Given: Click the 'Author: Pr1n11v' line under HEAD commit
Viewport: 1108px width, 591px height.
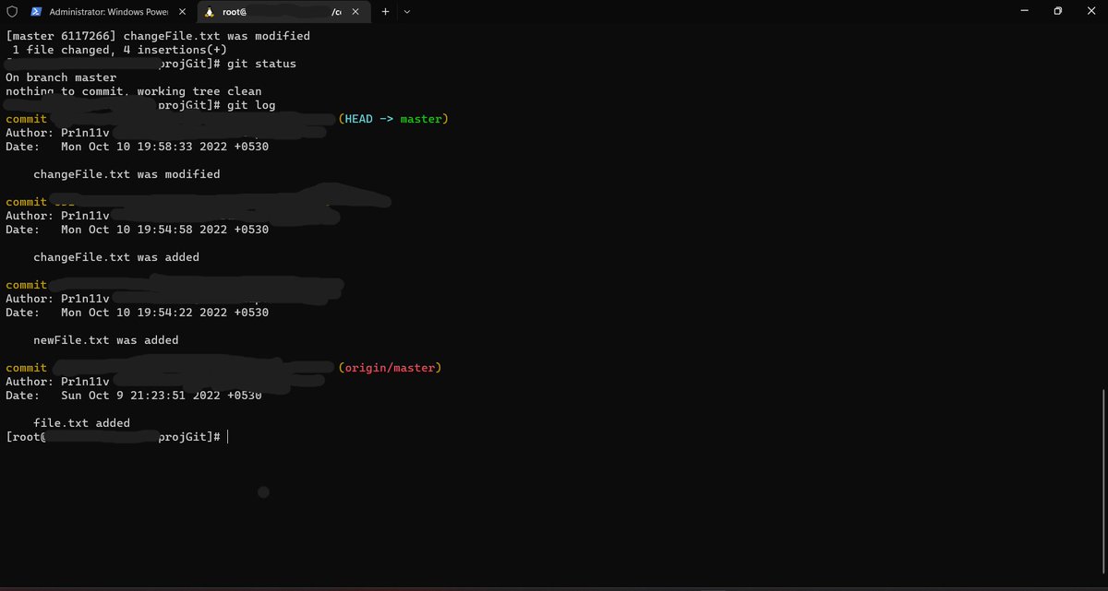Looking at the screenshot, I should click(57, 133).
